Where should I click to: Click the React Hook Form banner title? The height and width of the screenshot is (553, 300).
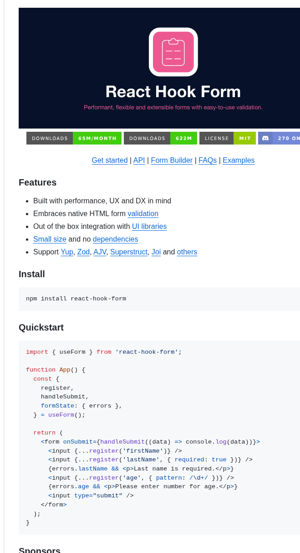coord(173,92)
